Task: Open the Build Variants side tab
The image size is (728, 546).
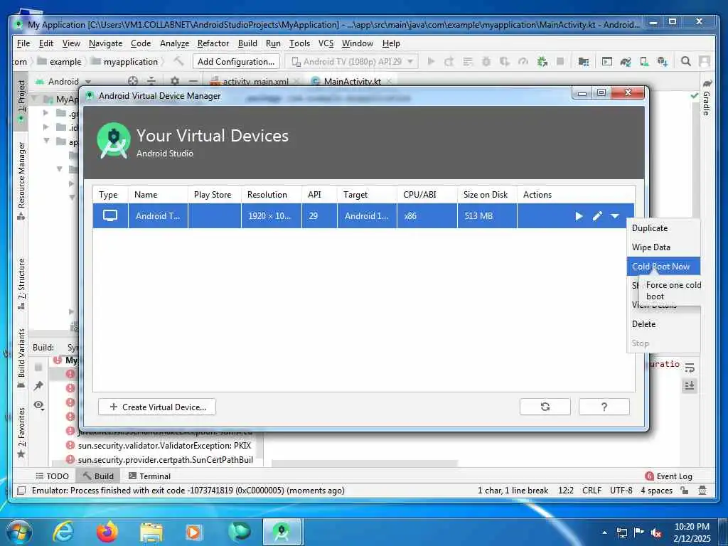Action: [x=21, y=358]
